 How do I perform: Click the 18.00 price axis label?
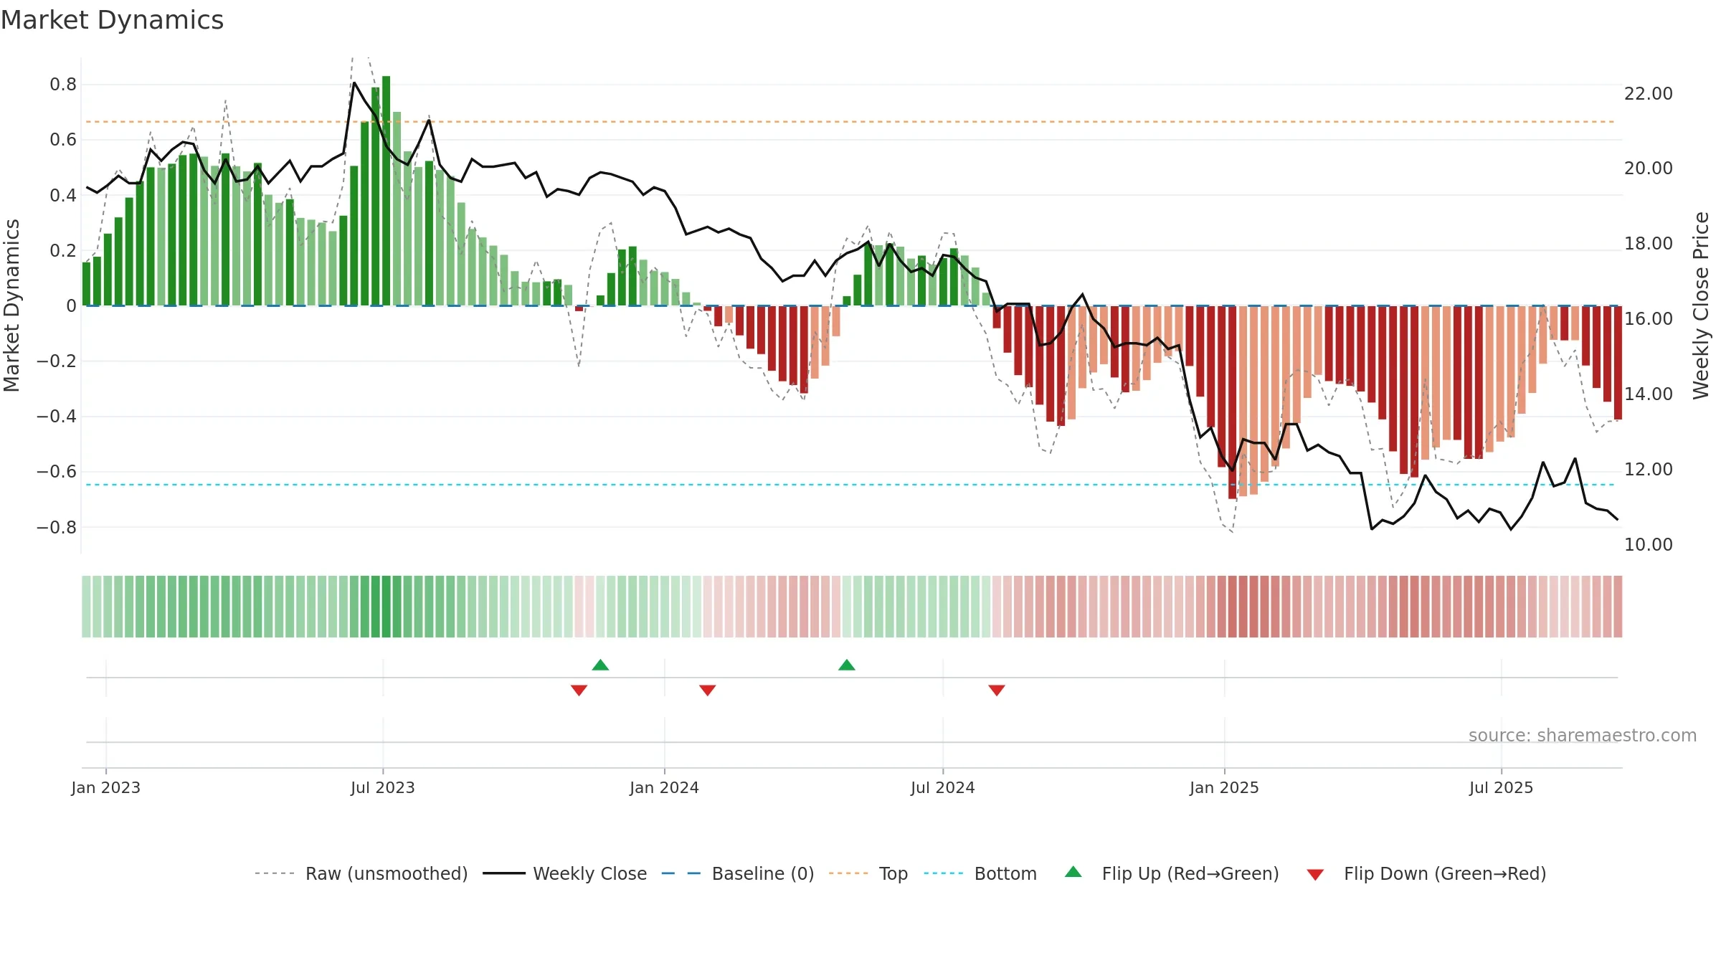point(1649,244)
